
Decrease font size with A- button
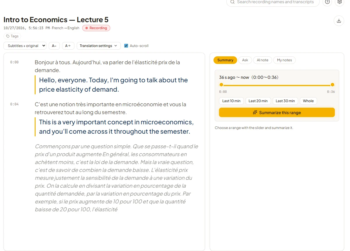pyautogui.click(x=54, y=46)
